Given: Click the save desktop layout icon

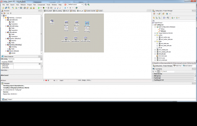Looking at the screenshot, I should point(86,4).
